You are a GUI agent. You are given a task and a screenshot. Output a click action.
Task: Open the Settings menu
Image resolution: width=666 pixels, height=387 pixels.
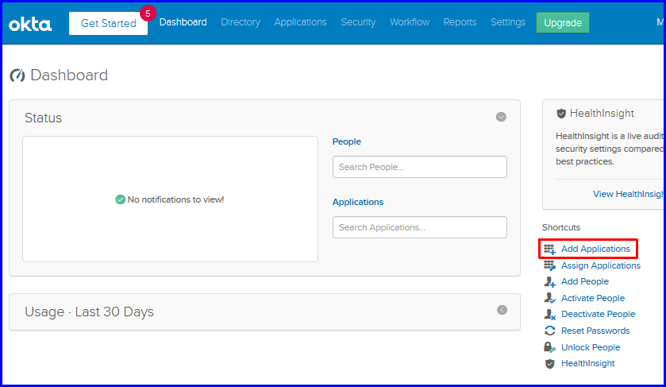point(508,22)
